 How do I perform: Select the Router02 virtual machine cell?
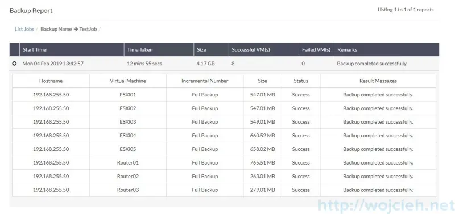(128, 177)
